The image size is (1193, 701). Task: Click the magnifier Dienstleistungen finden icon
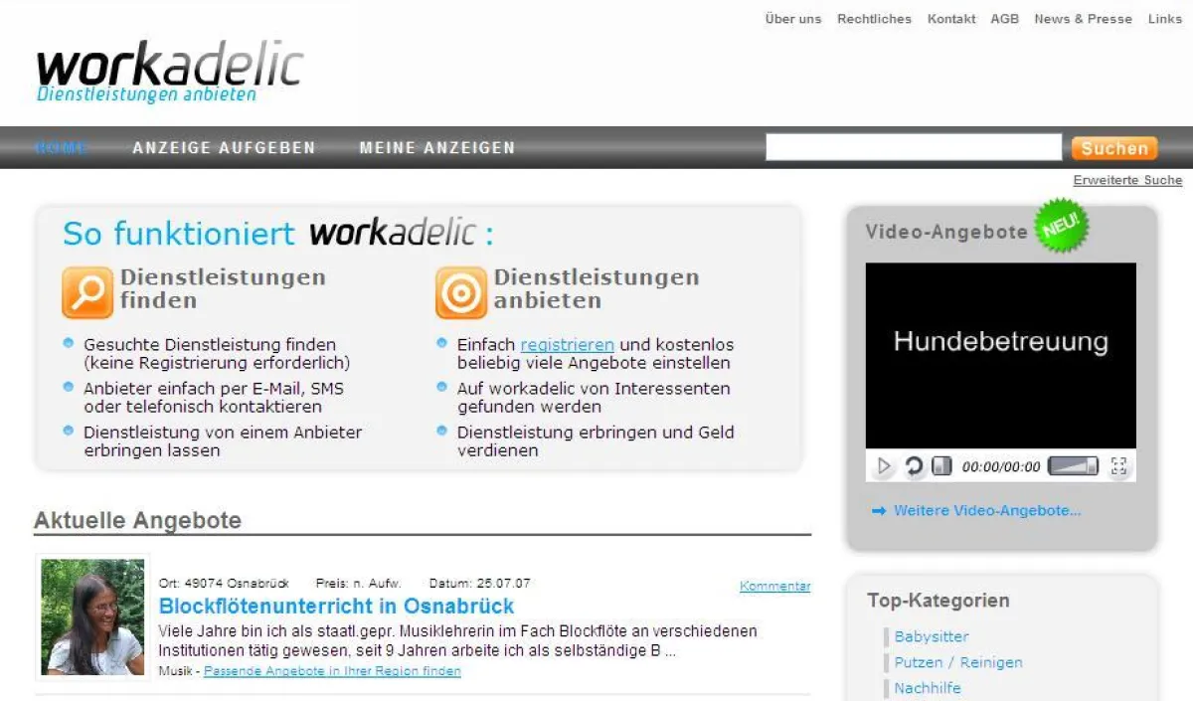pos(87,292)
